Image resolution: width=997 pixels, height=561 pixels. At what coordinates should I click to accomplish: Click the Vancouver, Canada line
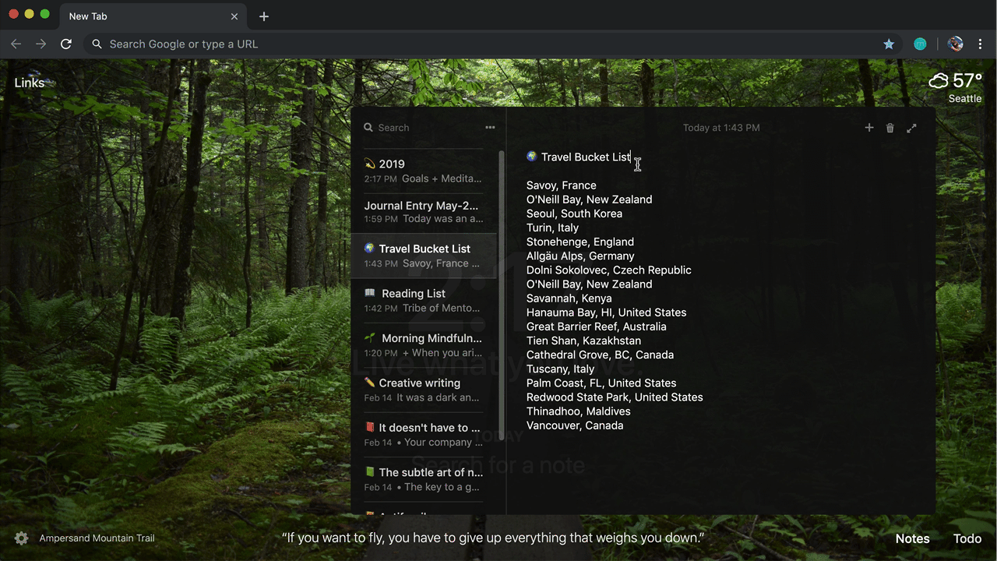point(575,425)
